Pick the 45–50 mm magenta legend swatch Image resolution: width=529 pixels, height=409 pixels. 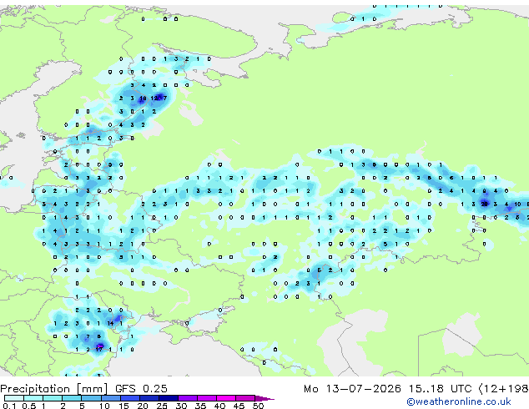tap(245, 398)
